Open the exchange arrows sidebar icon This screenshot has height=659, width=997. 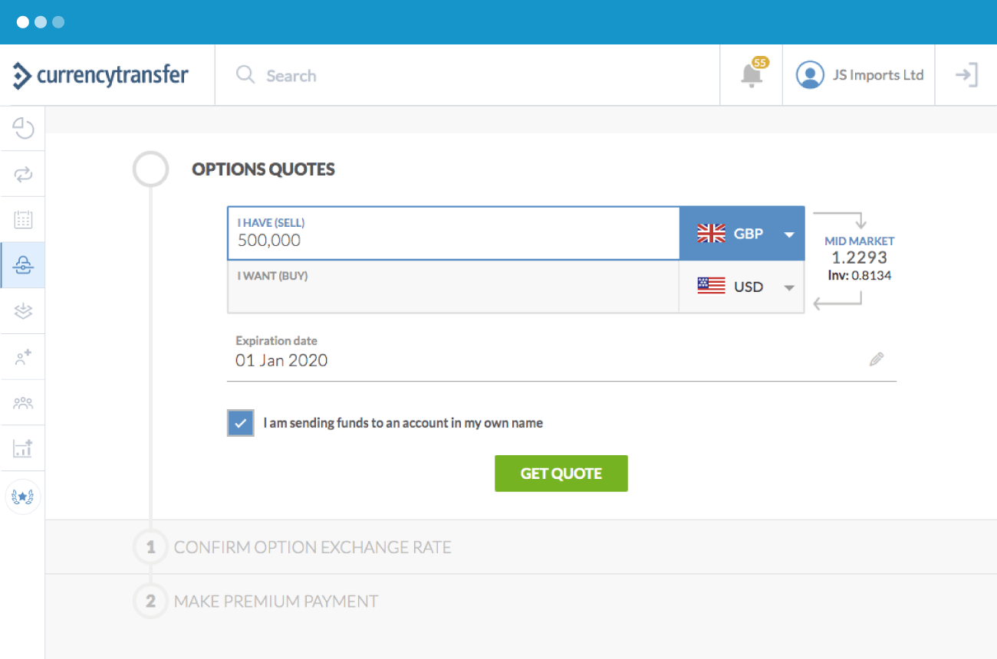23,174
